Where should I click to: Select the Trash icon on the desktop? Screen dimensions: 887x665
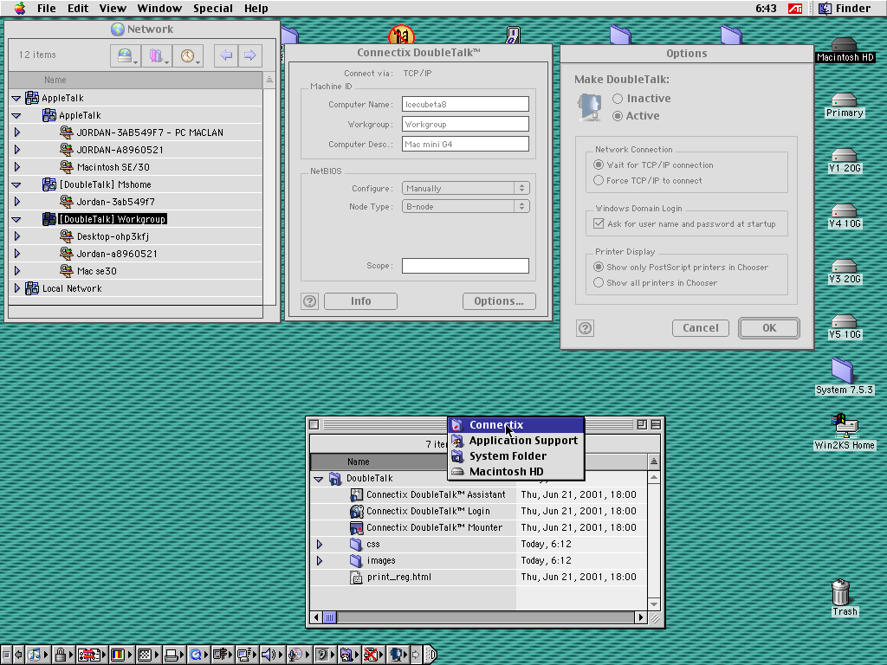tap(841, 592)
